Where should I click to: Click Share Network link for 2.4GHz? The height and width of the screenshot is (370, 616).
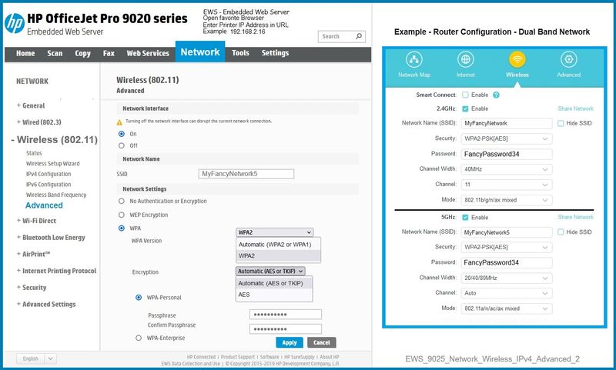[575, 108]
